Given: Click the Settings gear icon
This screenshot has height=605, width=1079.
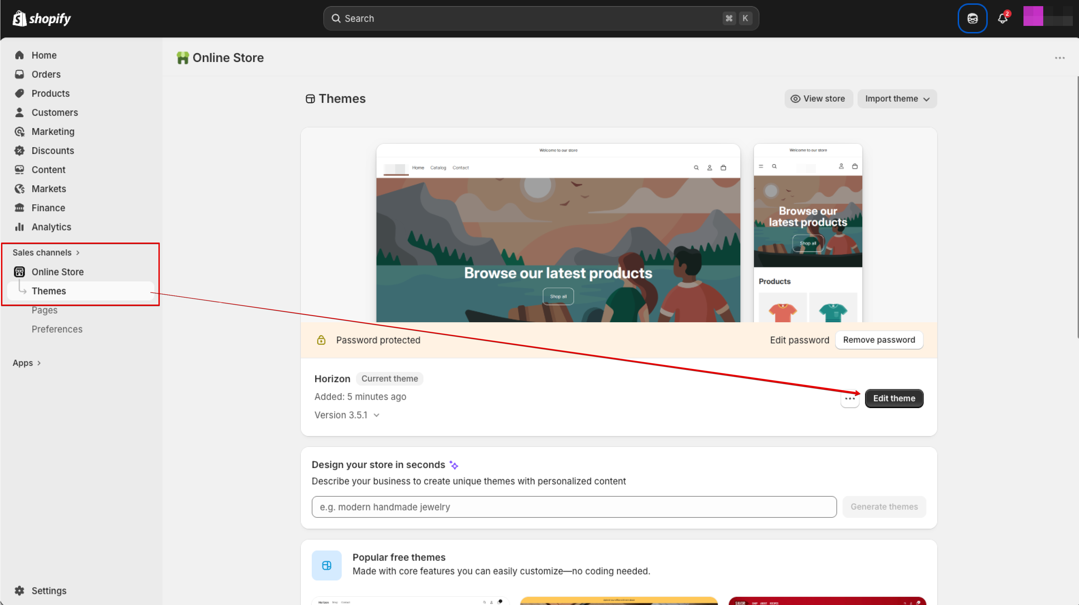Looking at the screenshot, I should click(19, 591).
